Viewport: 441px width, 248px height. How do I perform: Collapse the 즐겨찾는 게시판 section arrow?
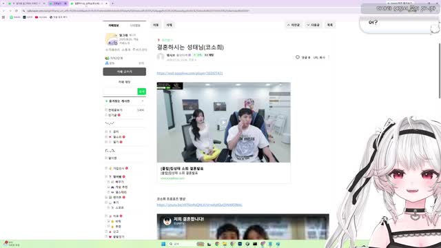click(143, 101)
